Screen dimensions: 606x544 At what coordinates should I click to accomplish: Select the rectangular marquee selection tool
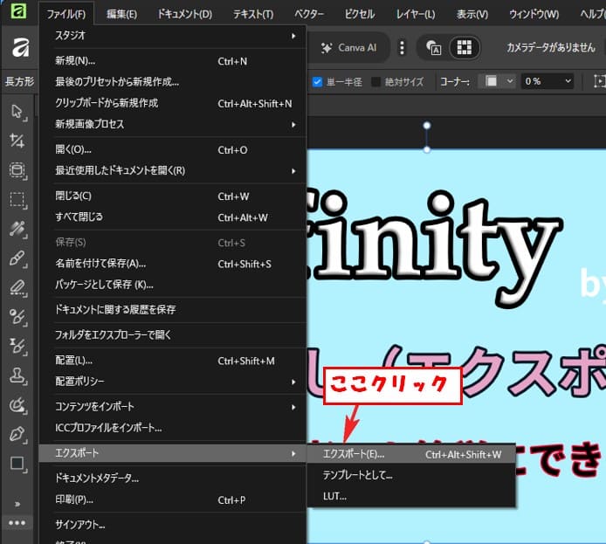tap(17, 199)
